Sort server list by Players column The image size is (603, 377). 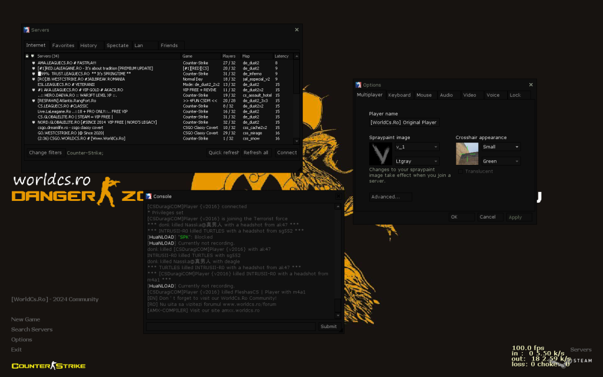pyautogui.click(x=231, y=56)
